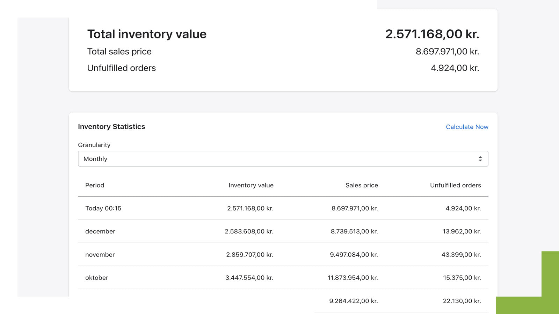Select the Period column header
The height and width of the screenshot is (314, 559).
pos(94,185)
